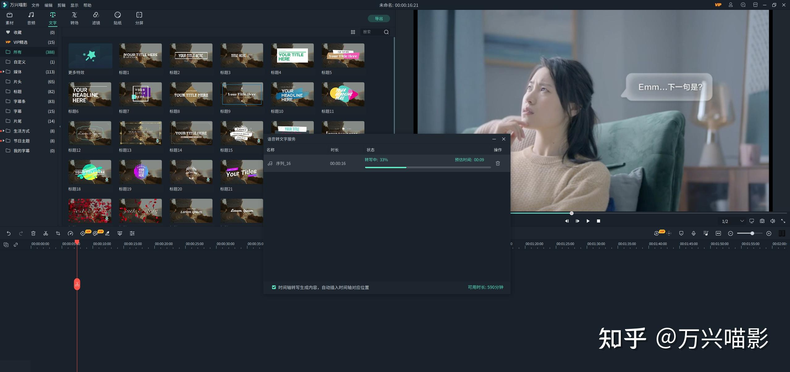This screenshot has width=790, height=372.
Task: Click the split scissors icon in toolbar
Action: click(46, 233)
